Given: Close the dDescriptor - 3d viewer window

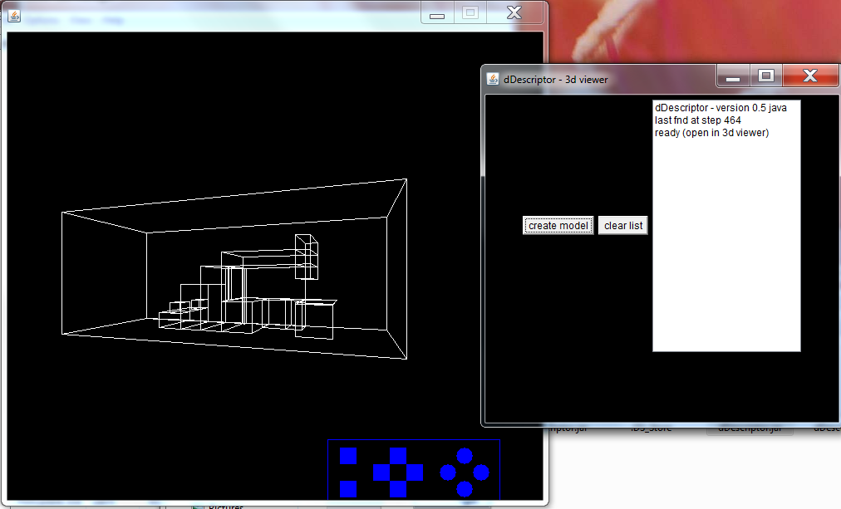Looking at the screenshot, I should click(810, 76).
